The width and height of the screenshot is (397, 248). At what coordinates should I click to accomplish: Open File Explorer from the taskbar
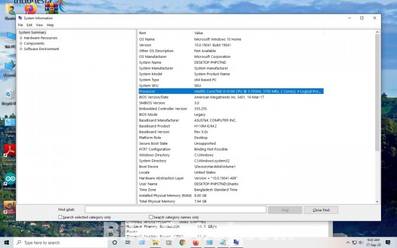pyautogui.click(x=155, y=243)
